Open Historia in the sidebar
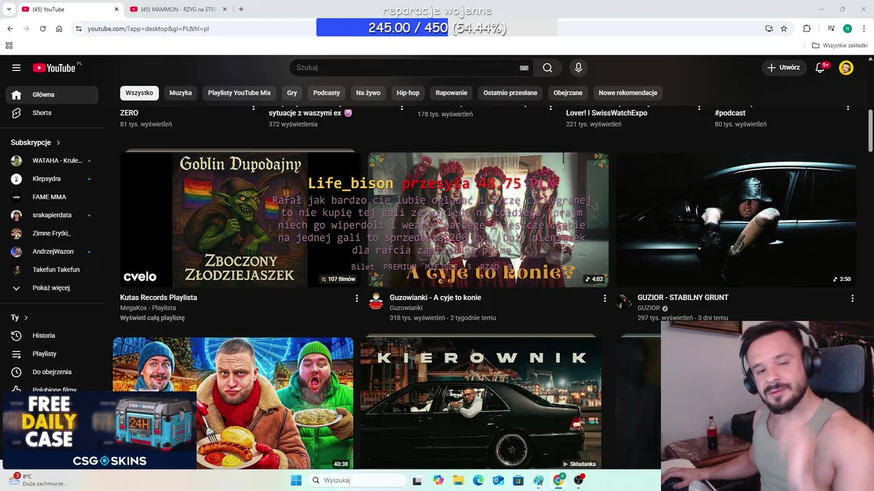874x491 pixels. 51,336
